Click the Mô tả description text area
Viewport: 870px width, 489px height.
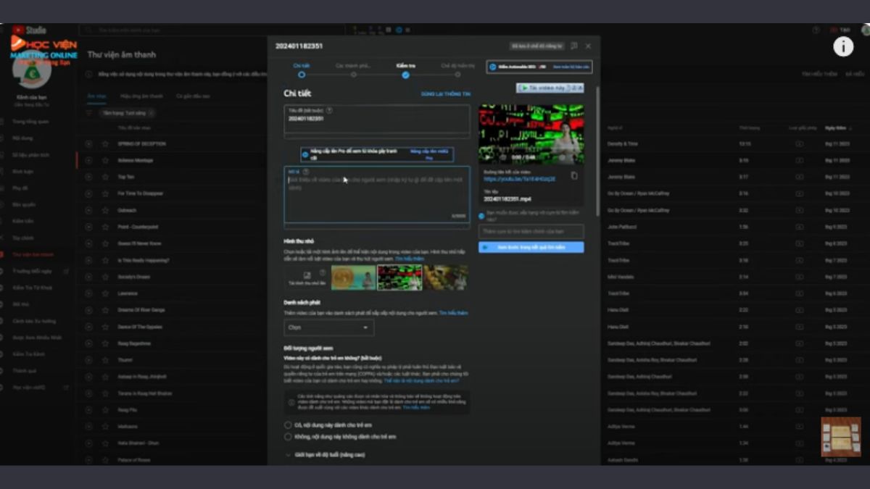[377, 194]
